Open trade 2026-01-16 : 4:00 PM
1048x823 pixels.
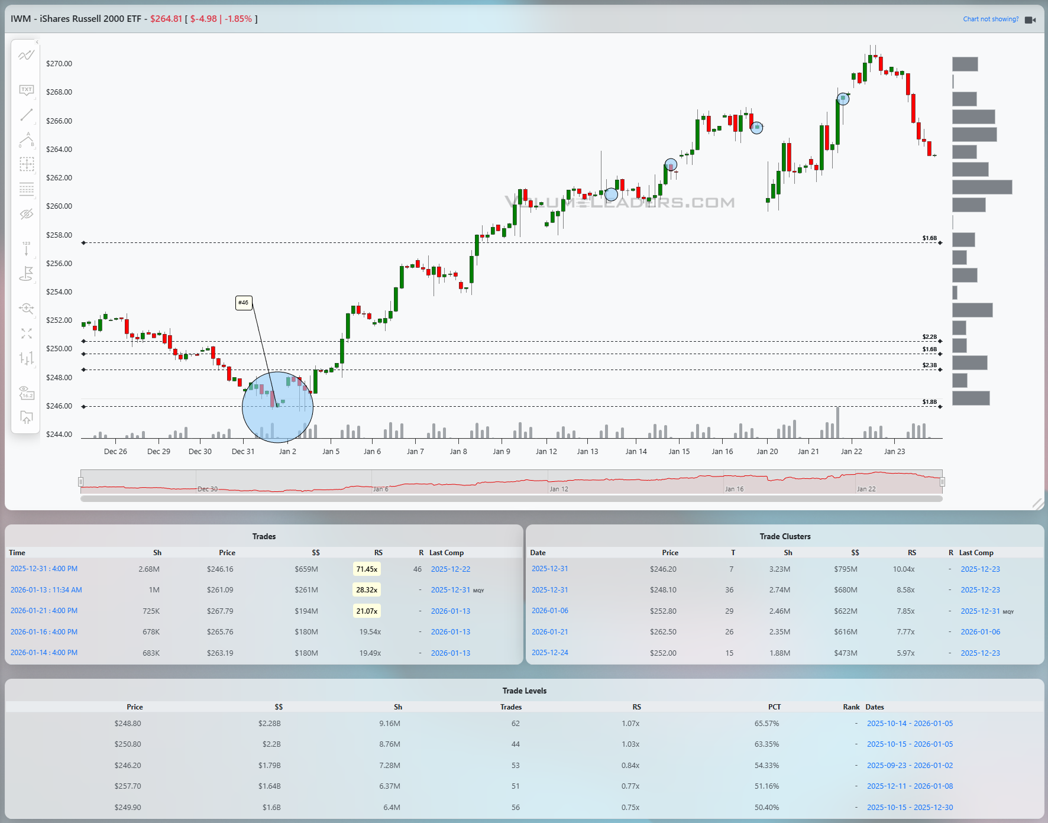pos(44,632)
